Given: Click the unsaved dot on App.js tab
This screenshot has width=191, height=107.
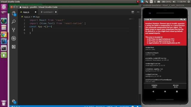Looking at the screenshot, I should click(36, 12).
